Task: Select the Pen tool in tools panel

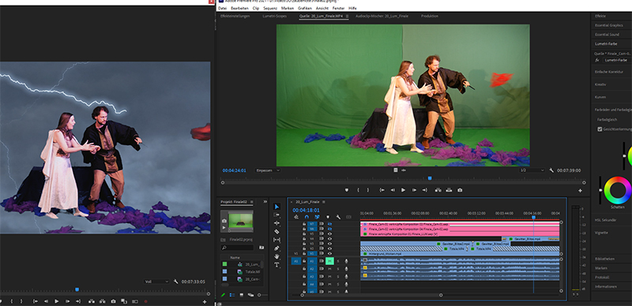Action: tap(277, 248)
